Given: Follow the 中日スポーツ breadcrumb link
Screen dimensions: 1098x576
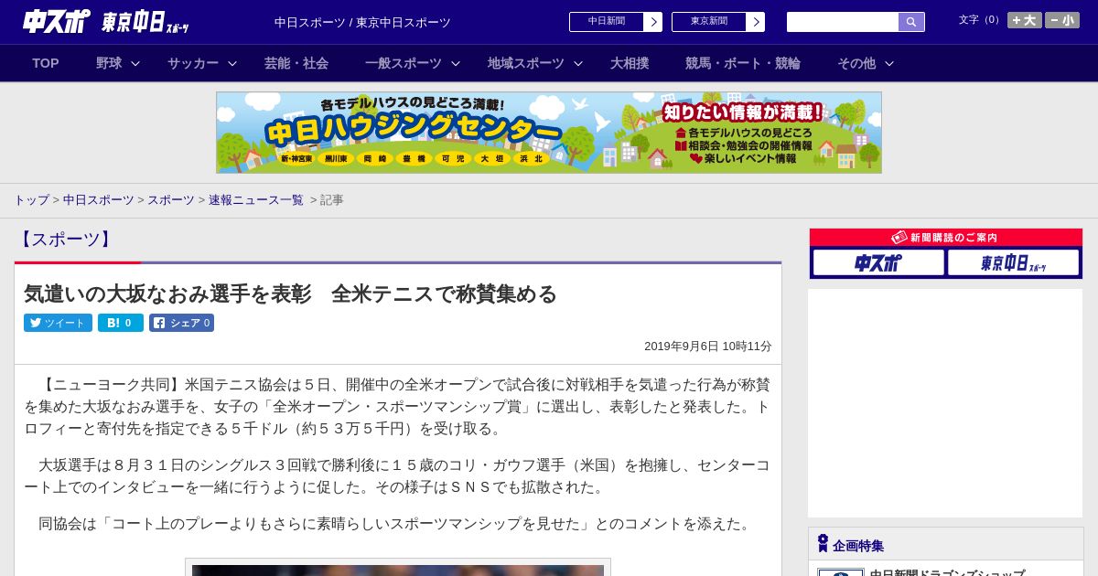Looking at the screenshot, I should coord(99,199).
